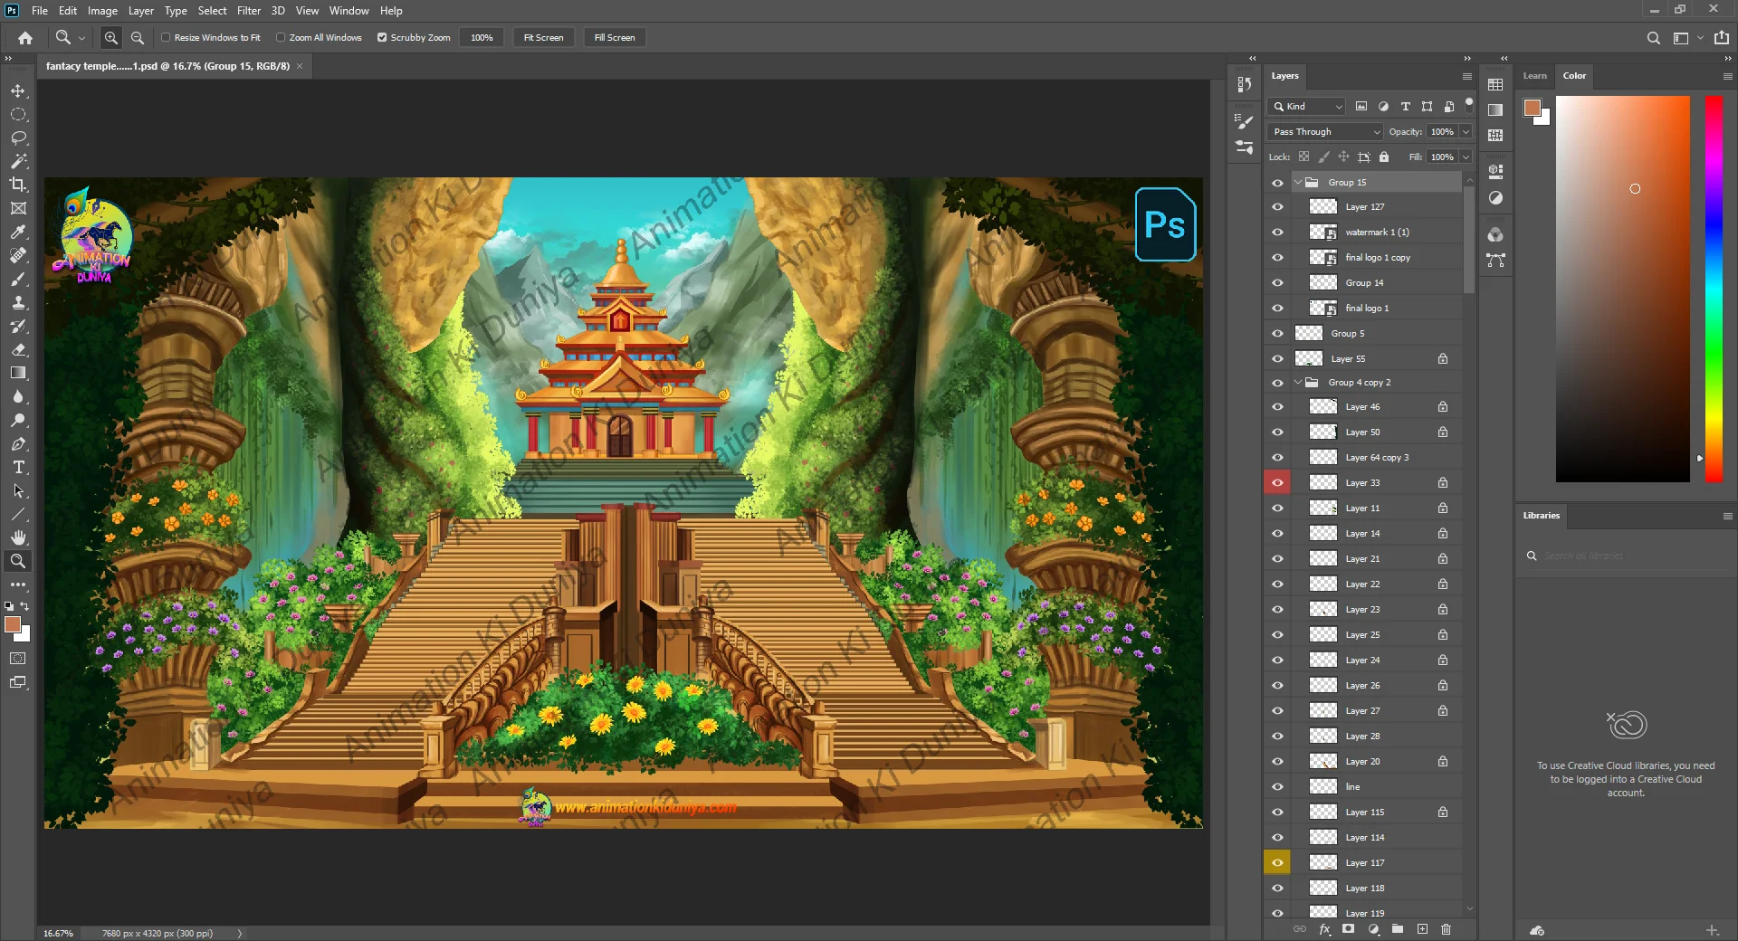Select the Horizontal Type tool
1738x941 pixels.
tap(18, 468)
